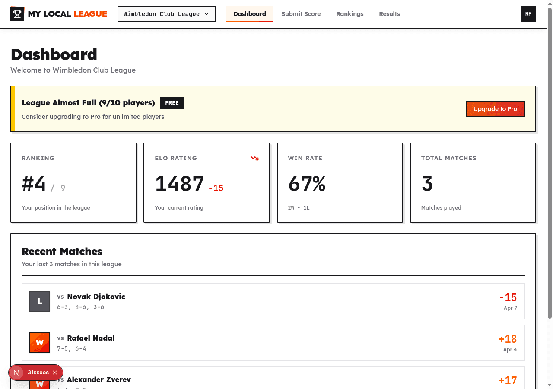Click the downward trend icon on ELO card
The image size is (553, 389).
click(254, 158)
